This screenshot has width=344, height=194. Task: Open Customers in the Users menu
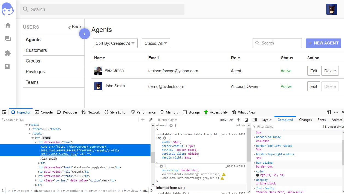53,50
